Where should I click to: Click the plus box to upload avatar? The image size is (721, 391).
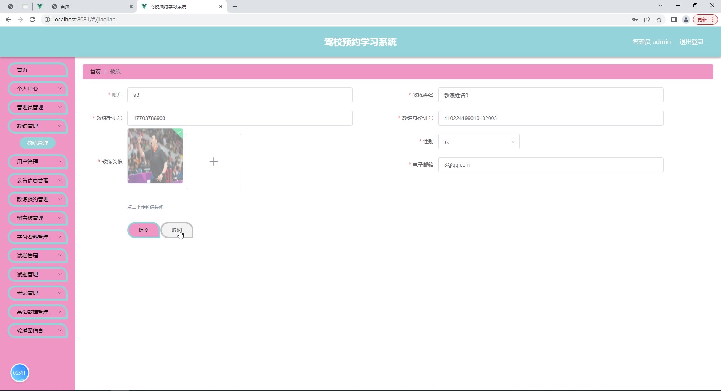pyautogui.click(x=214, y=162)
